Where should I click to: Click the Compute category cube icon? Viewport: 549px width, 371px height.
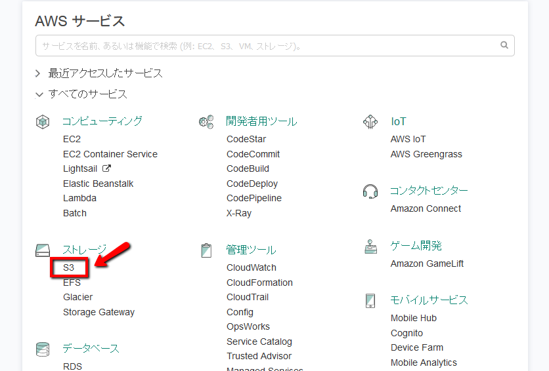pos(43,121)
